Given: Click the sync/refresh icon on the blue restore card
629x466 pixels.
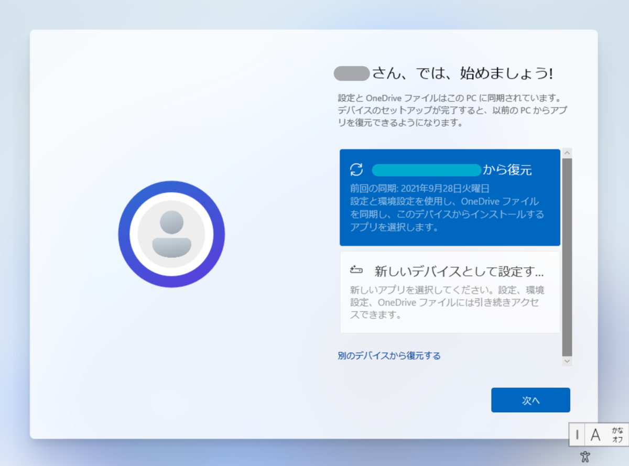Looking at the screenshot, I should coord(356,169).
